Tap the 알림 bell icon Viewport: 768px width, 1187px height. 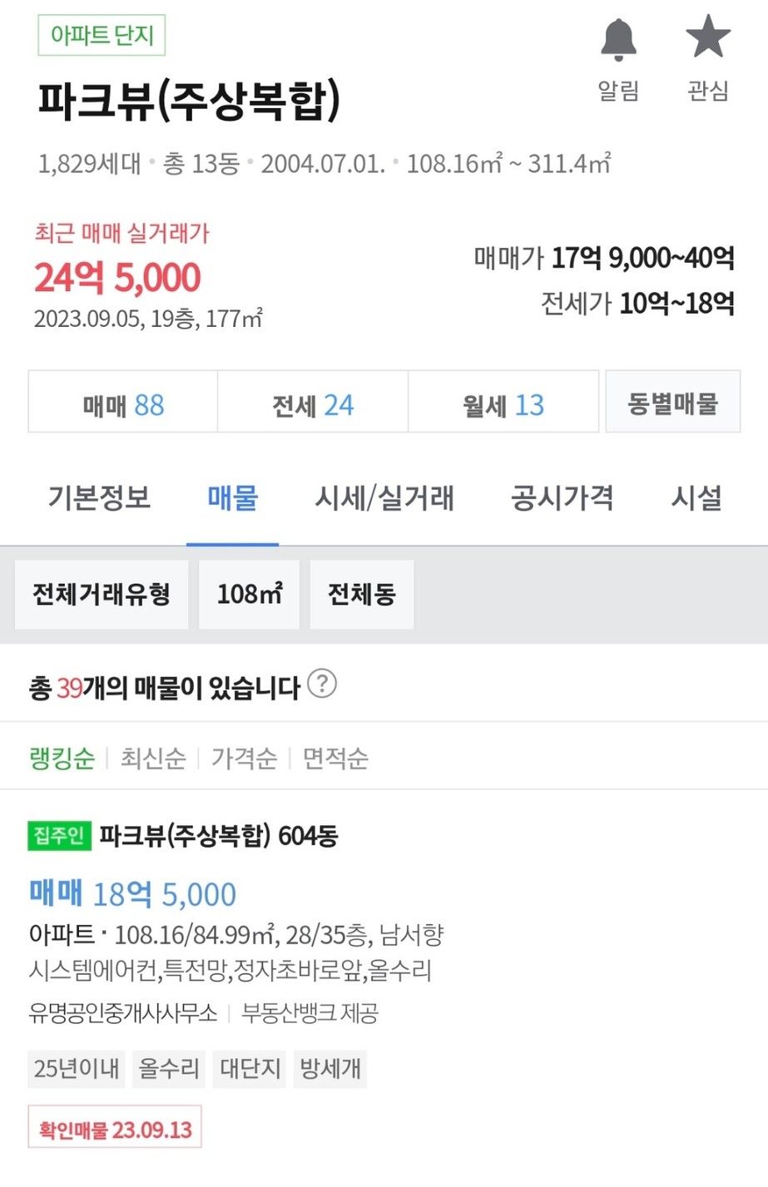[x=618, y=40]
